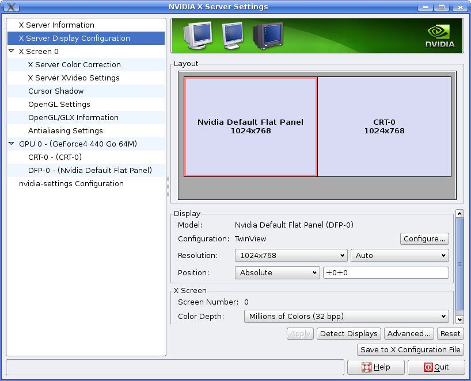This screenshot has height=381, width=471.
Task: Open the Auto refresh rate dropdown
Action: click(400, 255)
